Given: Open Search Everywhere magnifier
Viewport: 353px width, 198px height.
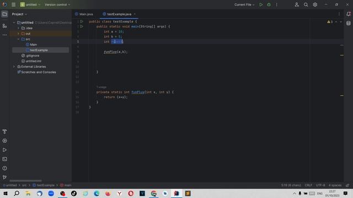Looking at the screenshot, I should tap(306, 4).
